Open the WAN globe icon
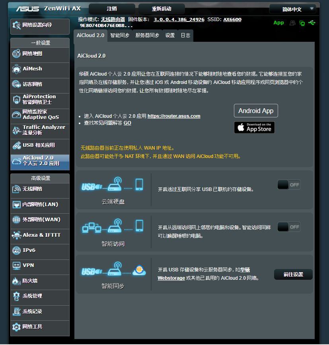 (16, 220)
